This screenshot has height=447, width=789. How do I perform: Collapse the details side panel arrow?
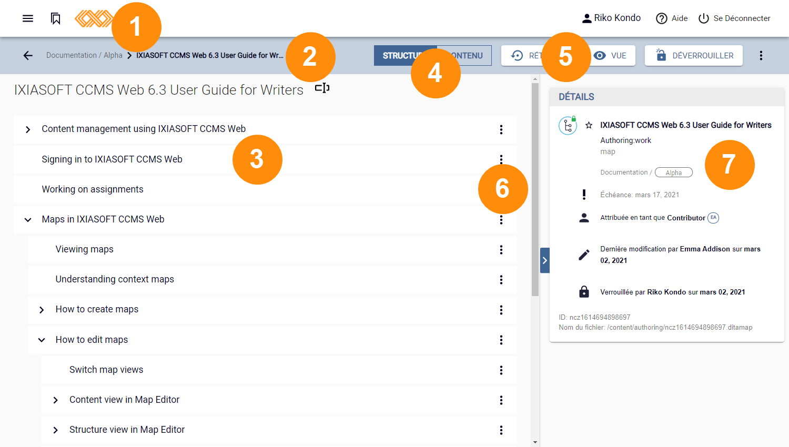coord(545,260)
